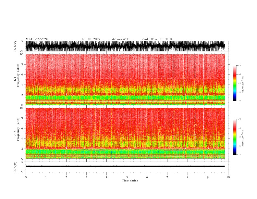Click the upper 'log(PSD)(V²/Hz)' label
Image resolution: width=257 pixels, height=199 pixels.
[243, 85]
